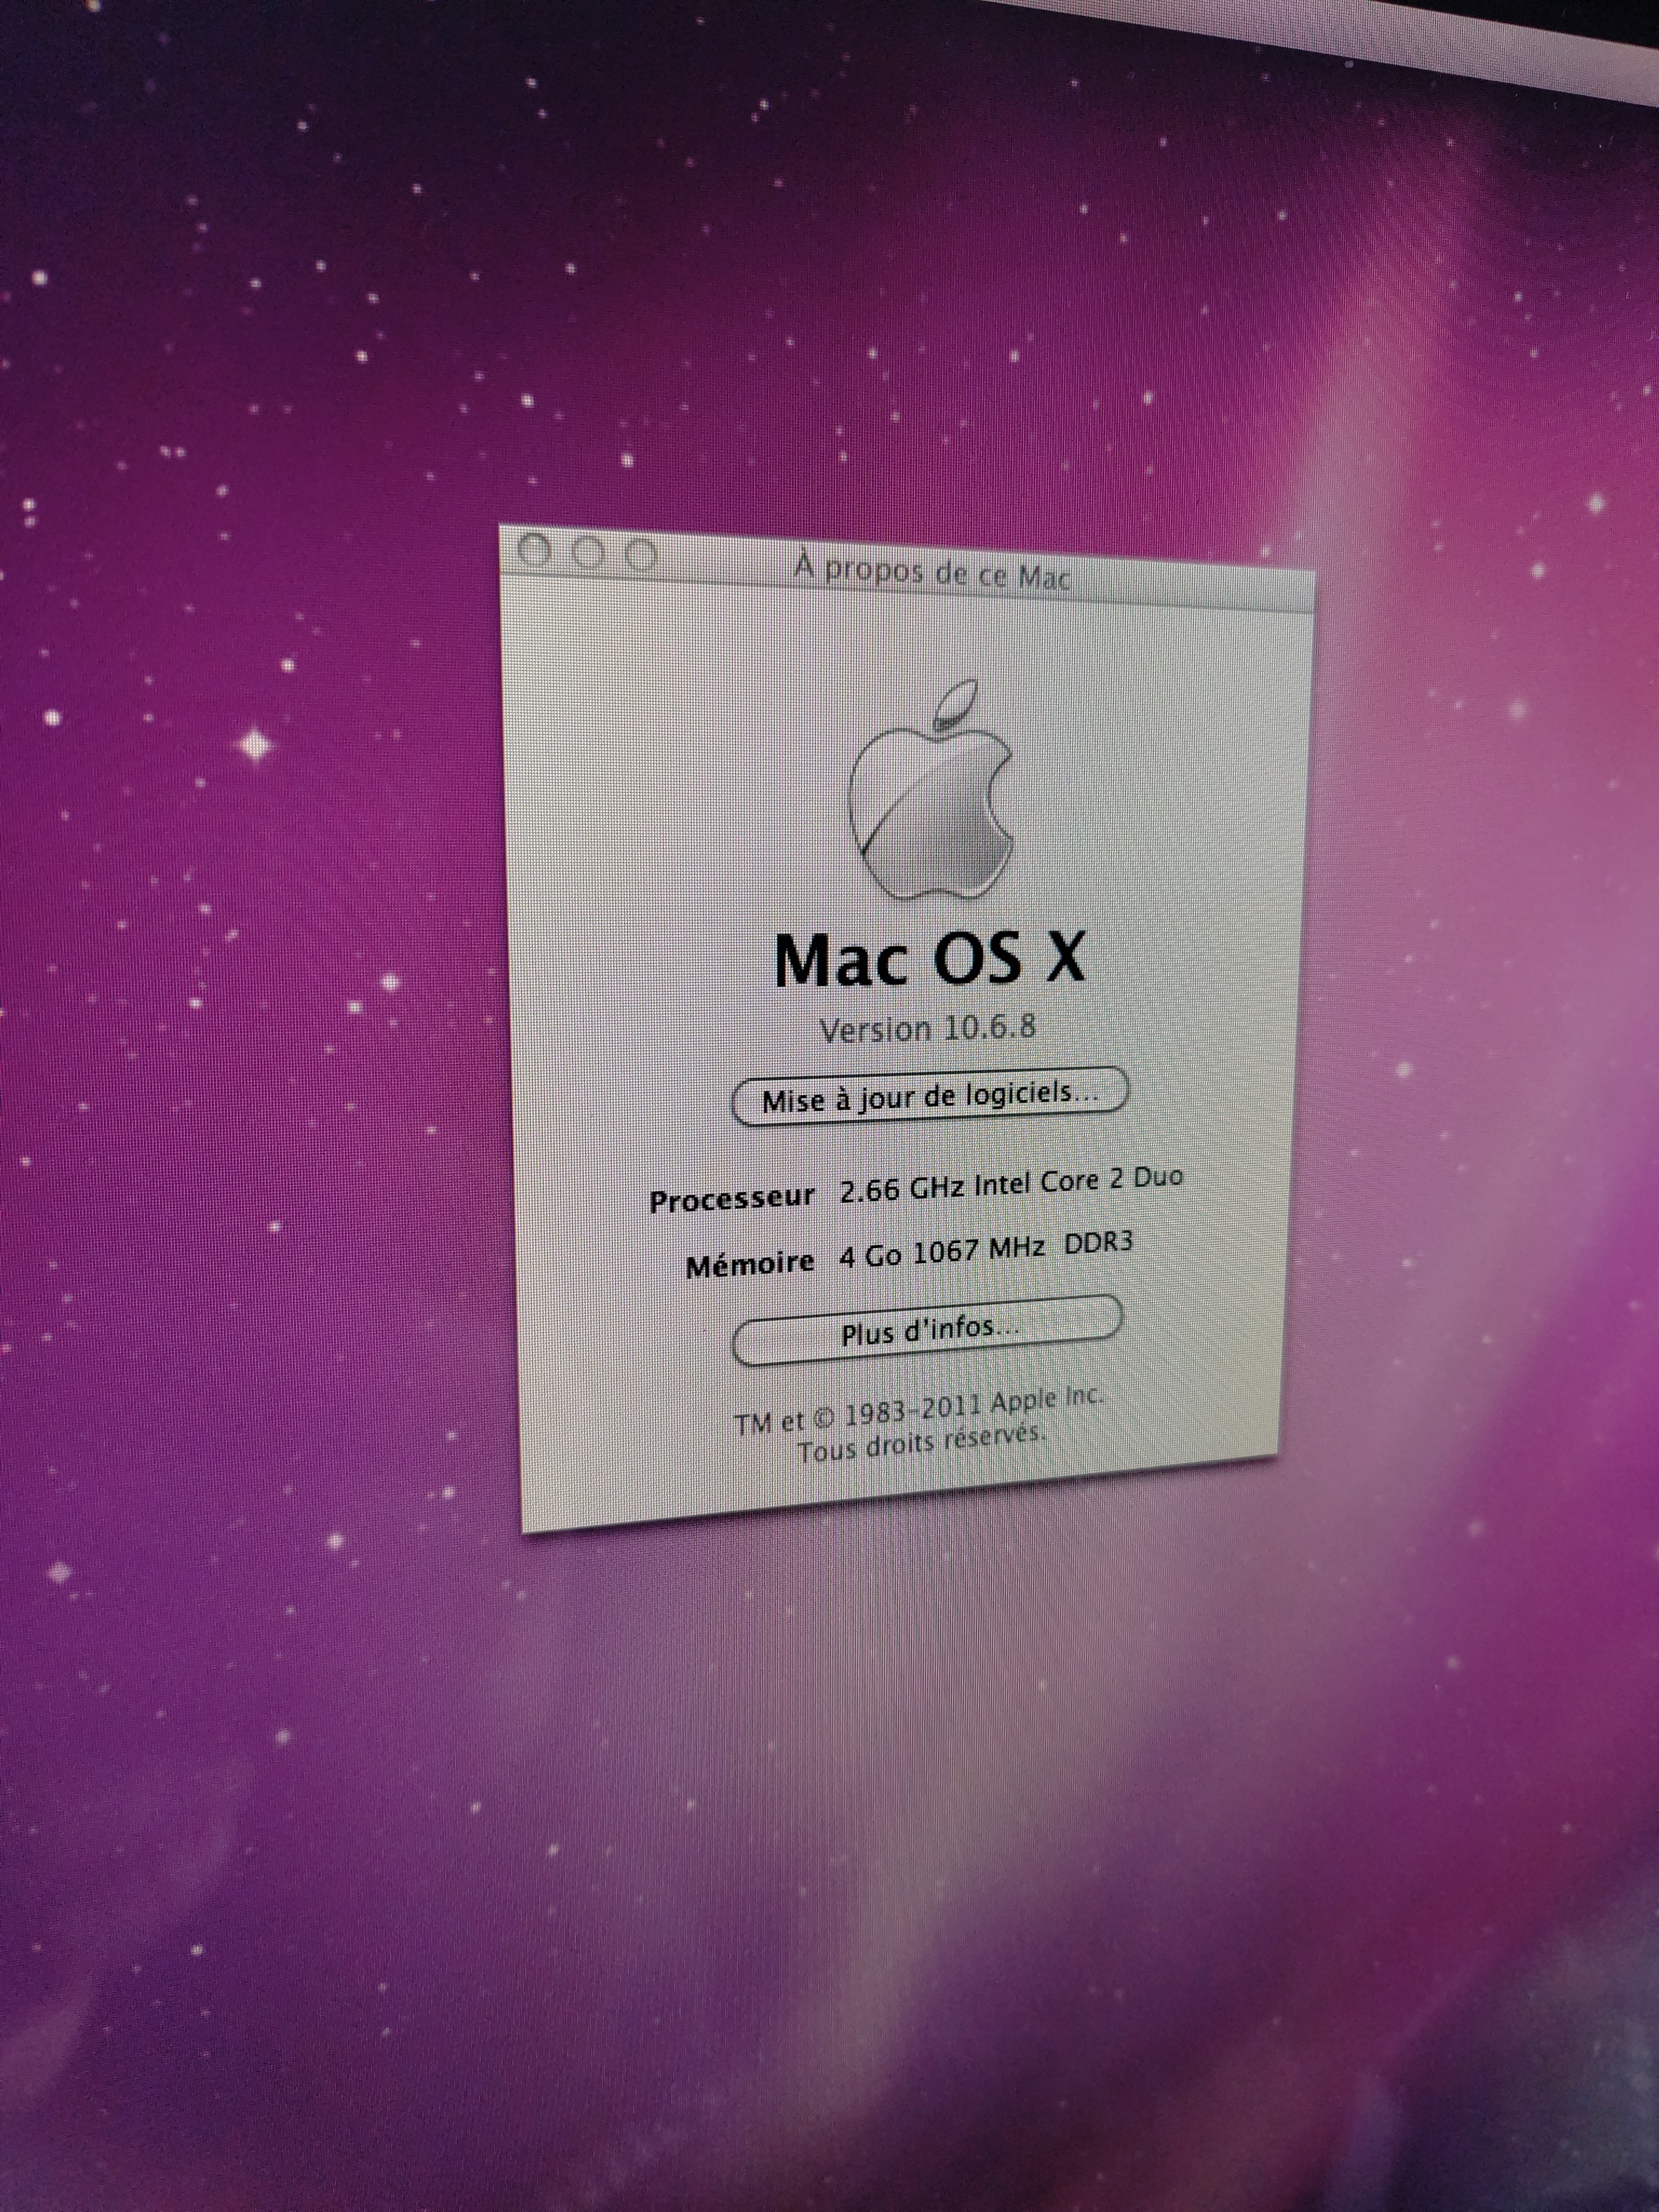Click the 'Version 10.6.8' text
Image resolution: width=1659 pixels, height=2212 pixels.
pos(928,1029)
